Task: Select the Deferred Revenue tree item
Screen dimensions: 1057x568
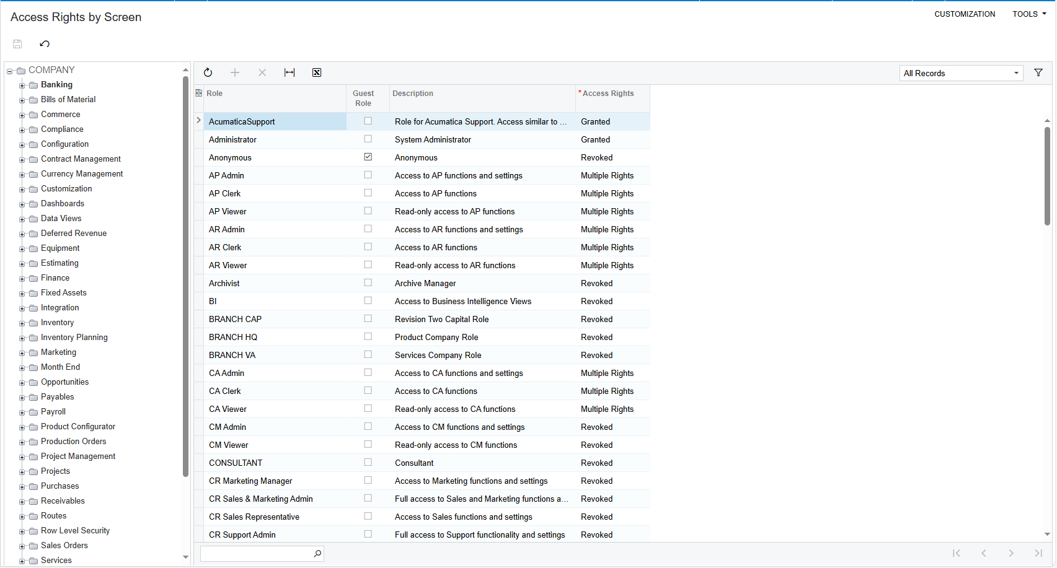Action: [x=74, y=234]
